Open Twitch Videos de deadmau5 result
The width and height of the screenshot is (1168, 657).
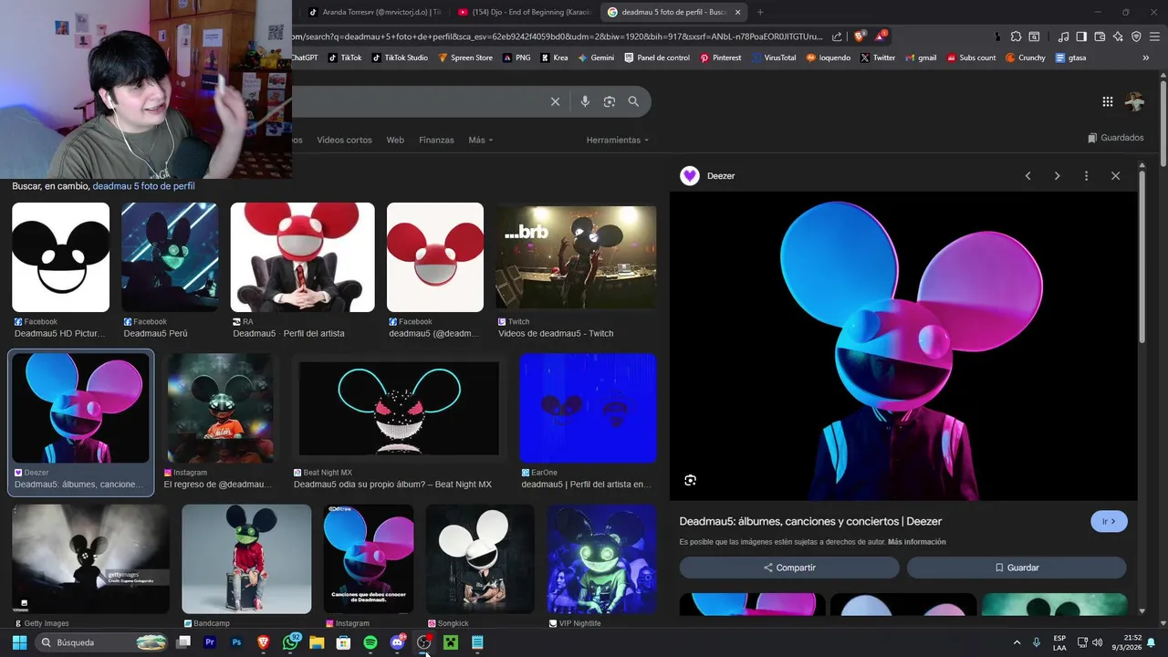576,257
